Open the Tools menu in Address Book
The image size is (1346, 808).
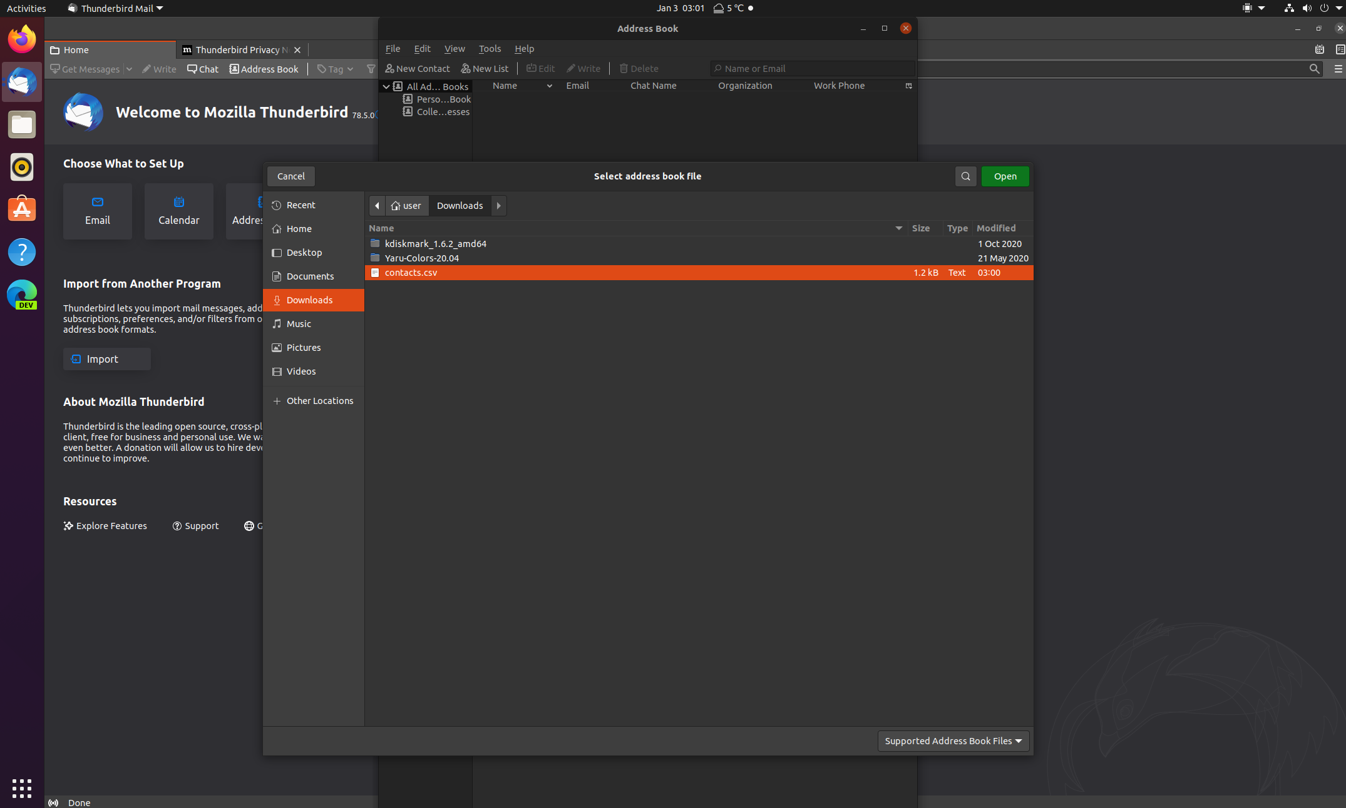click(x=490, y=49)
